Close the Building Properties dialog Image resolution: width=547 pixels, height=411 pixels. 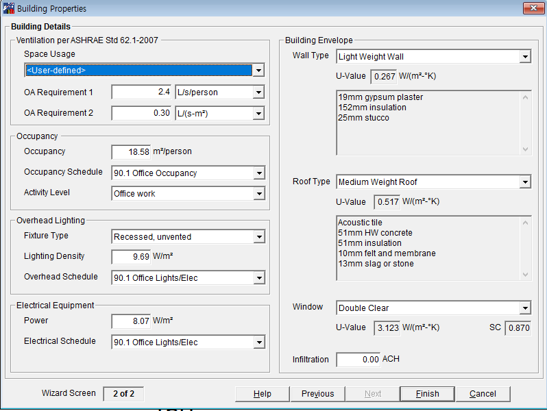[533, 8]
